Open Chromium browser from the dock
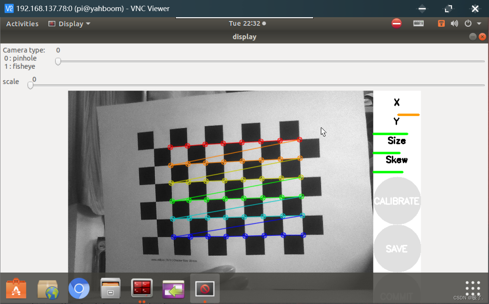The height and width of the screenshot is (304, 489). (x=79, y=288)
